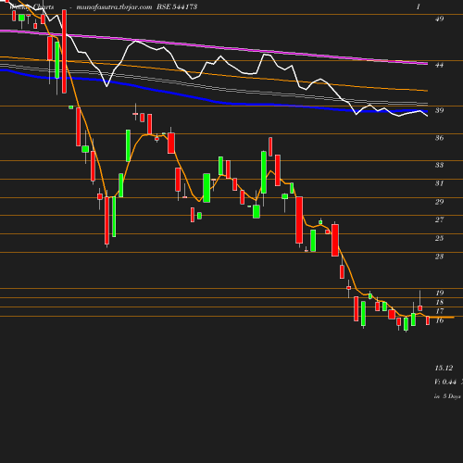The image size is (463, 463).
Task: Click the '18' price axis label
Action: pyautogui.click(x=440, y=302)
